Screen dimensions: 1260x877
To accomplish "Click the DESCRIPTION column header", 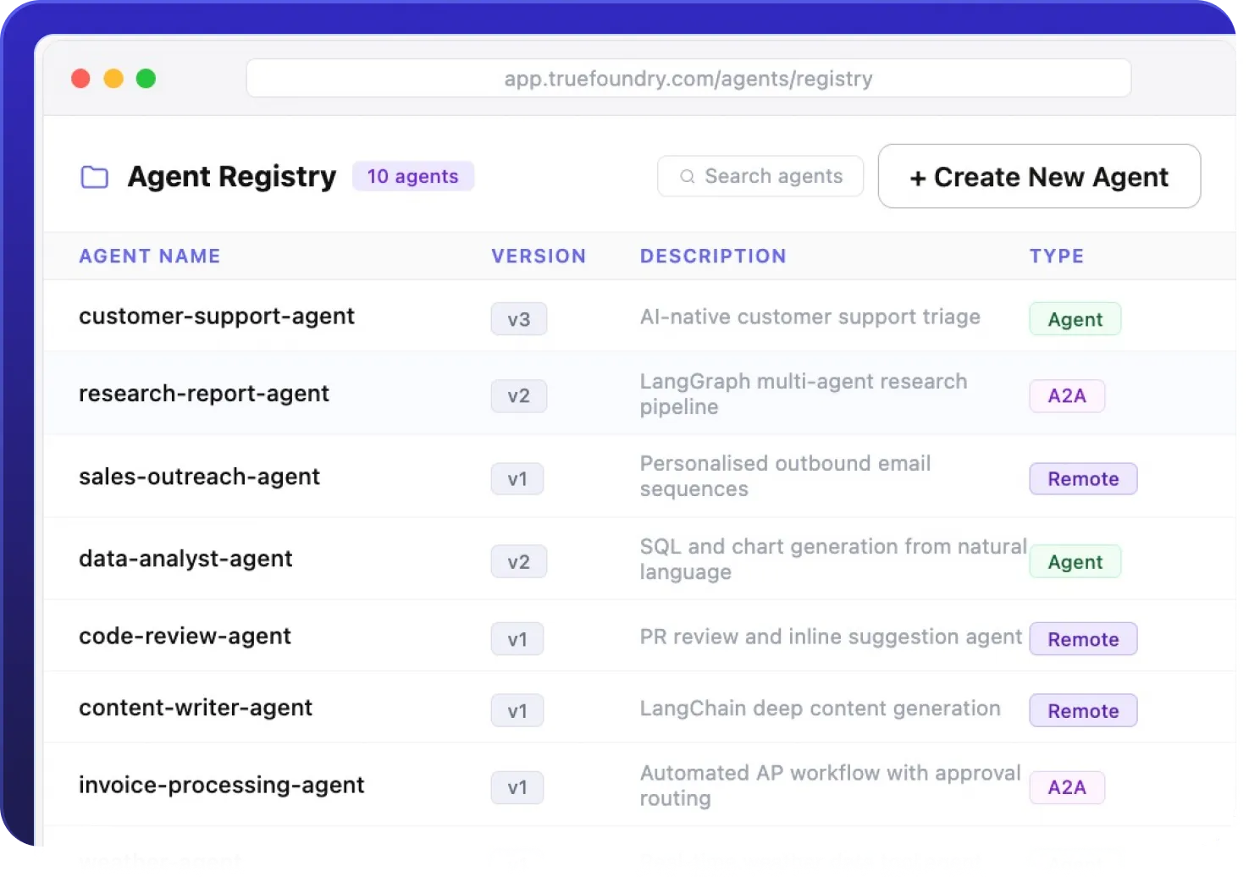I will [x=713, y=256].
